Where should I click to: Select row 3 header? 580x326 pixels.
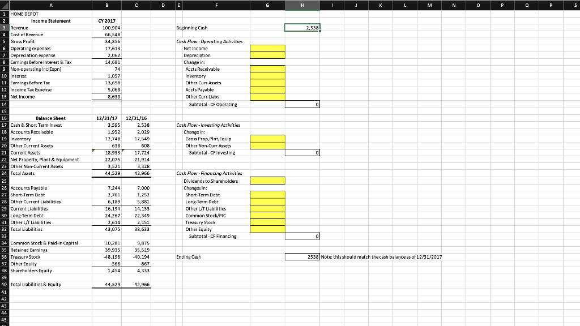(3, 27)
